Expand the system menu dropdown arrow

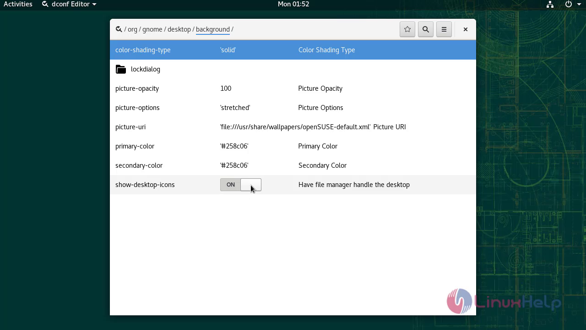pos(580,4)
